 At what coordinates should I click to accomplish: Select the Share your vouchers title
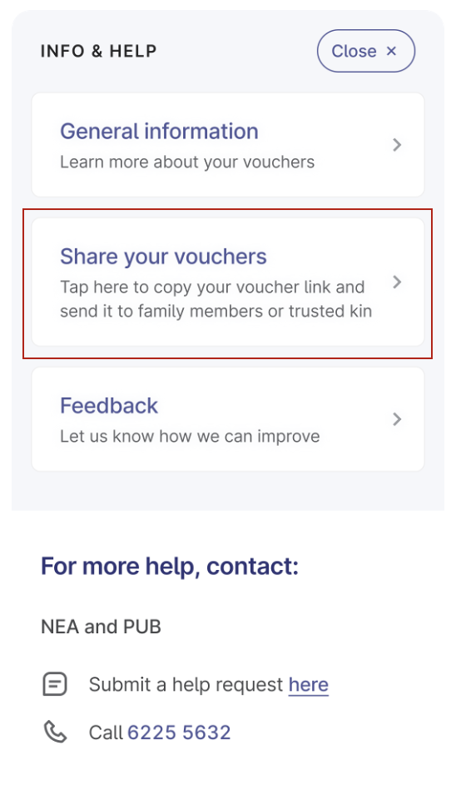[163, 257]
